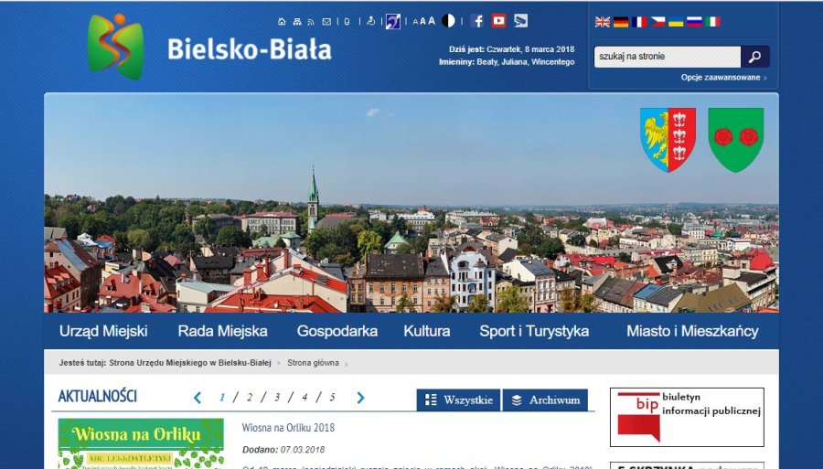Open the Miasto i Mieszkańcy menu
This screenshot has height=469, width=823.
(x=692, y=331)
